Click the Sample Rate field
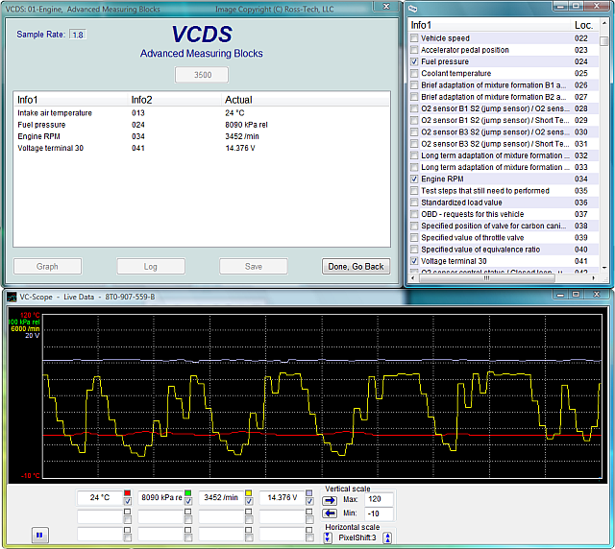Image resolution: width=615 pixels, height=549 pixels. click(78, 35)
